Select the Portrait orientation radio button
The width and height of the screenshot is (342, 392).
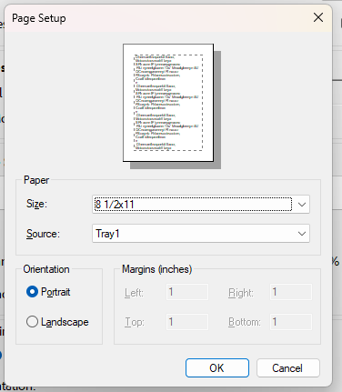32,292
